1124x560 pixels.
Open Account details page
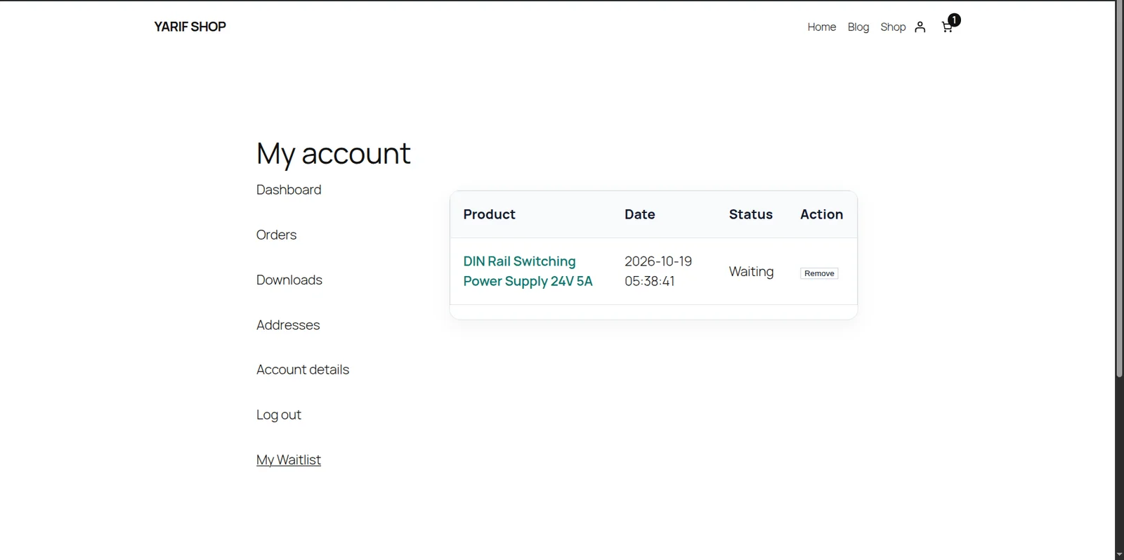[303, 370]
